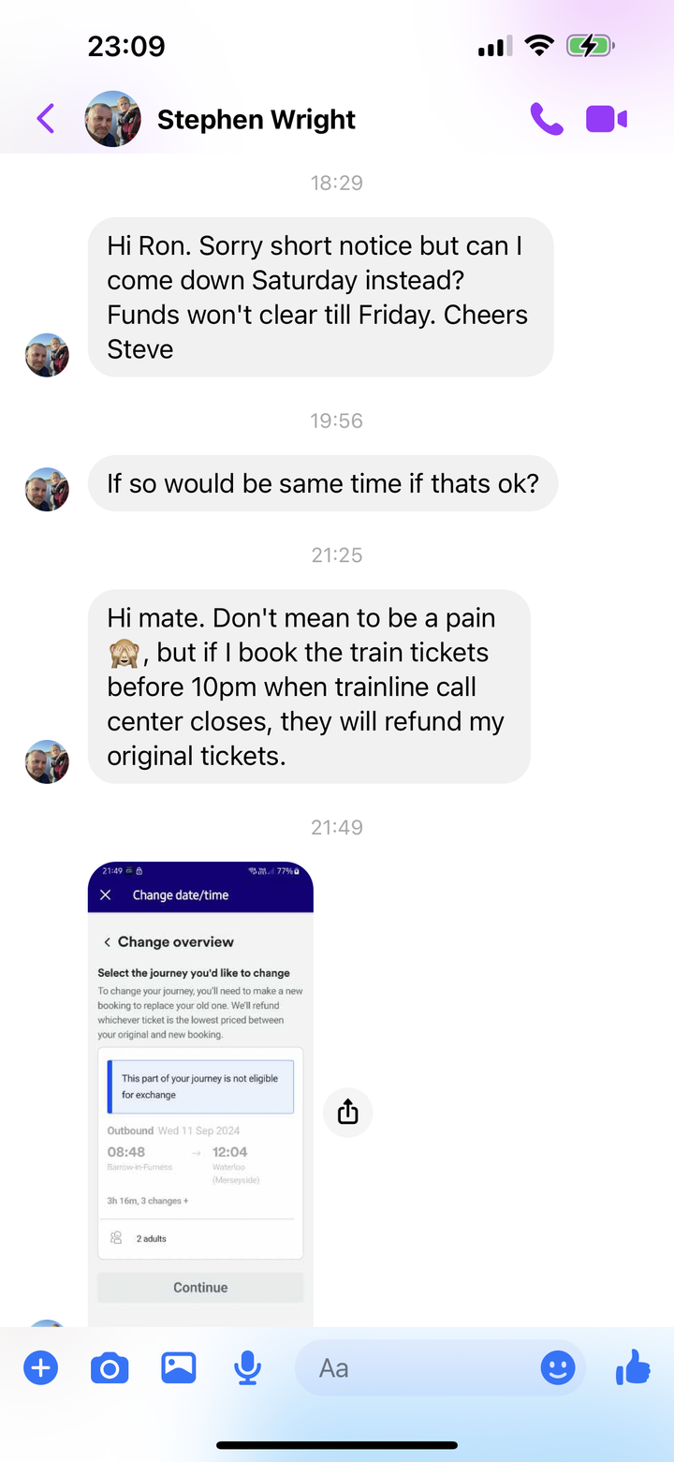Open Stephen Wright contact name details
The height and width of the screenshot is (1462, 674).
click(256, 120)
